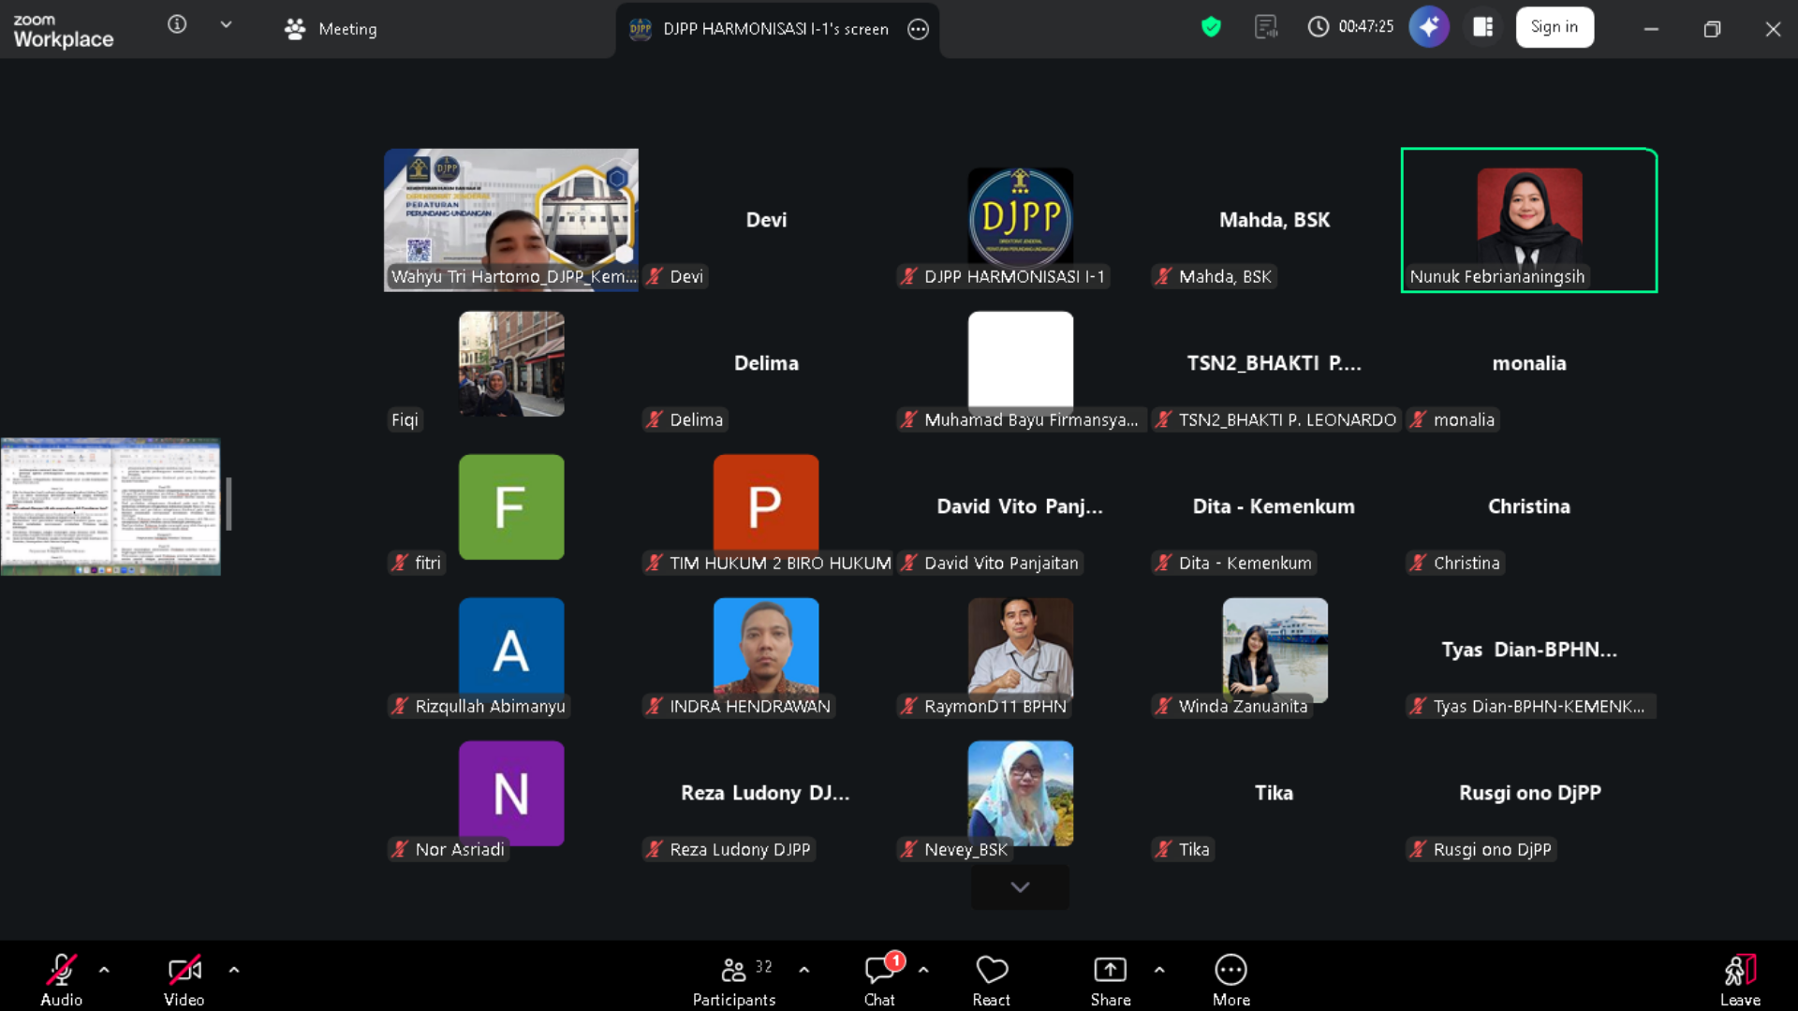
Task: Unmute with the Audio button
Action: point(62,980)
